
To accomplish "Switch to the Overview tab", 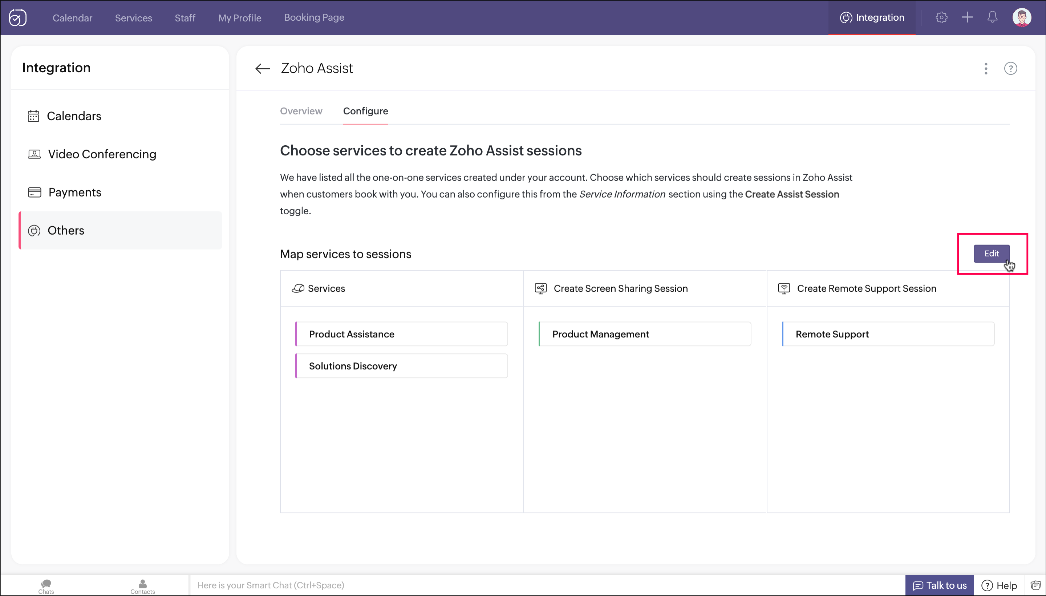I will click(301, 111).
